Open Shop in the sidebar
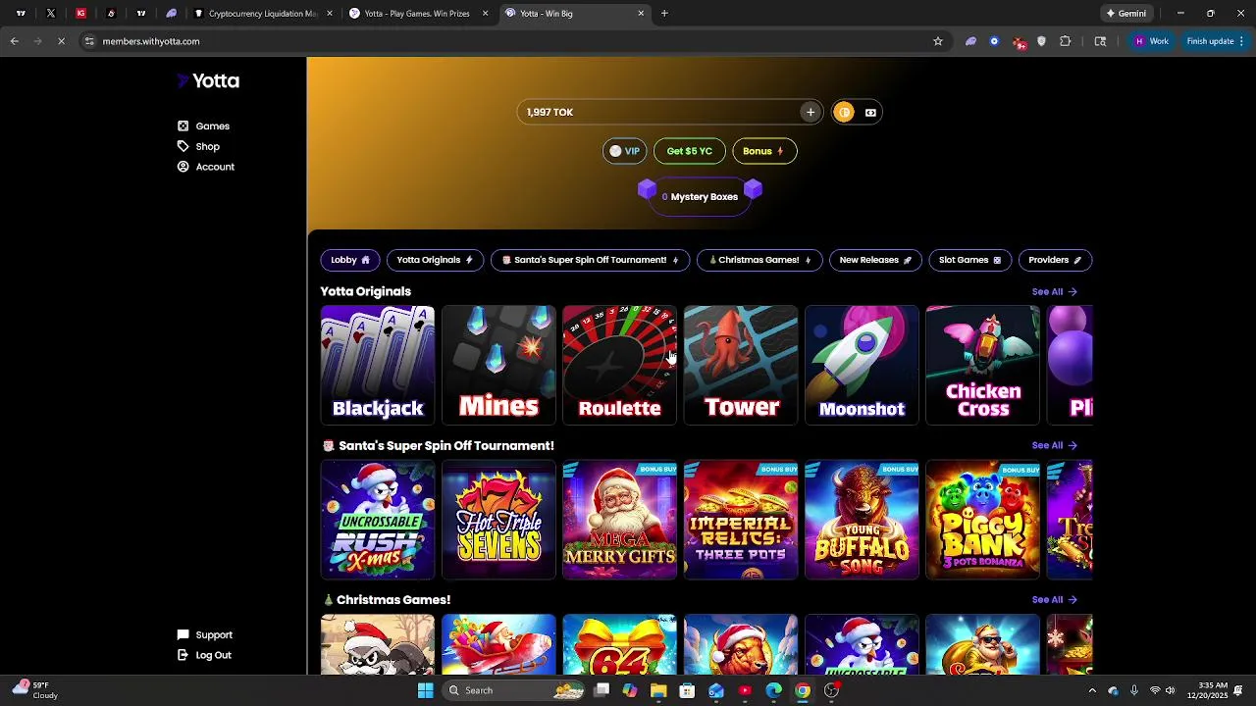The image size is (1256, 706). 198,146
